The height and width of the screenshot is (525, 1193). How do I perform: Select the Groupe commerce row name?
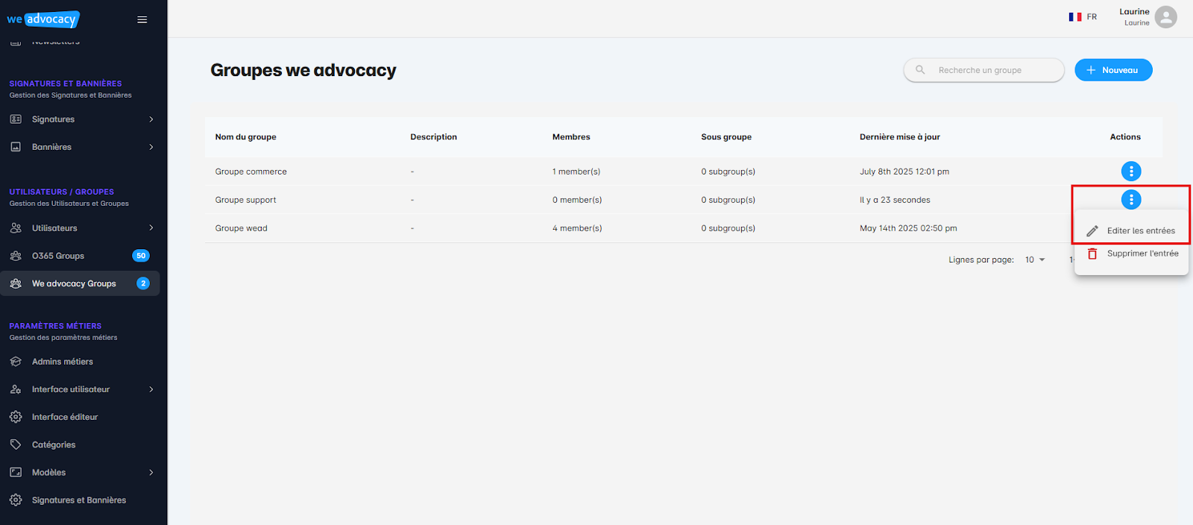[251, 172]
